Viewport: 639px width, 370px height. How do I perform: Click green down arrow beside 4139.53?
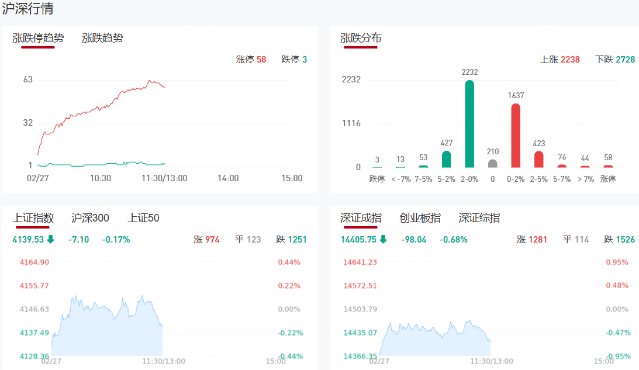(x=51, y=239)
